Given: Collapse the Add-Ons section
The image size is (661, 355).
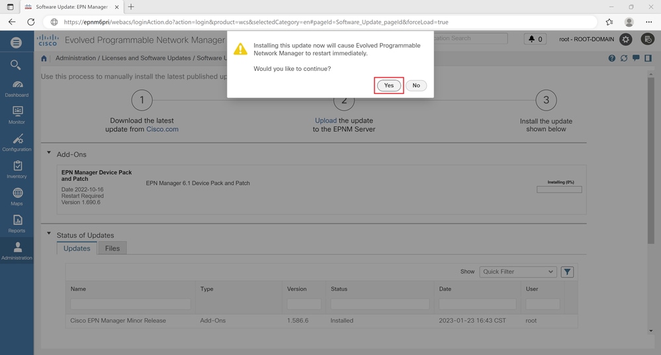Looking at the screenshot, I should click(x=49, y=152).
